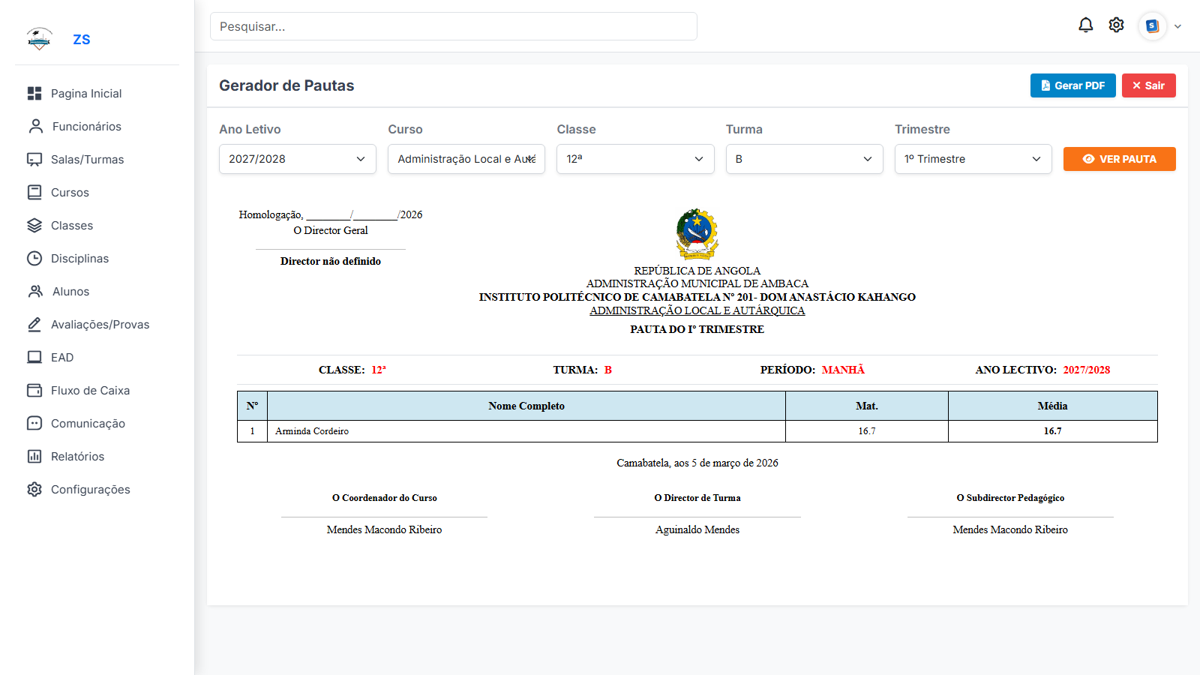1200x675 pixels.
Task: Click the Fluxo de Caixa wallet icon
Action: (x=34, y=390)
